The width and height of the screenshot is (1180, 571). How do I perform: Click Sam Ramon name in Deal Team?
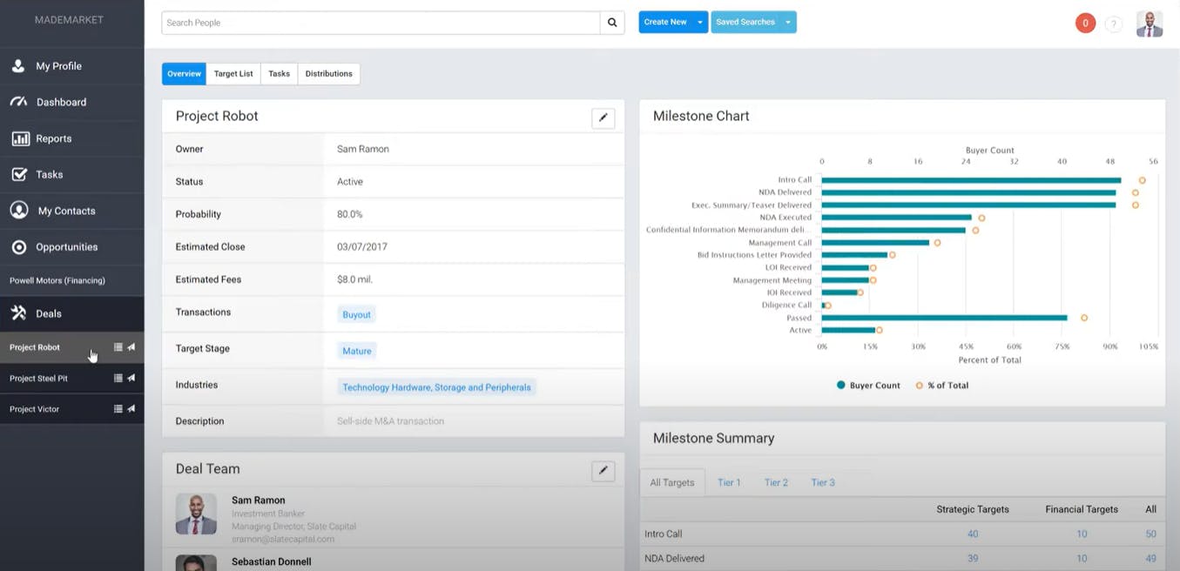259,500
